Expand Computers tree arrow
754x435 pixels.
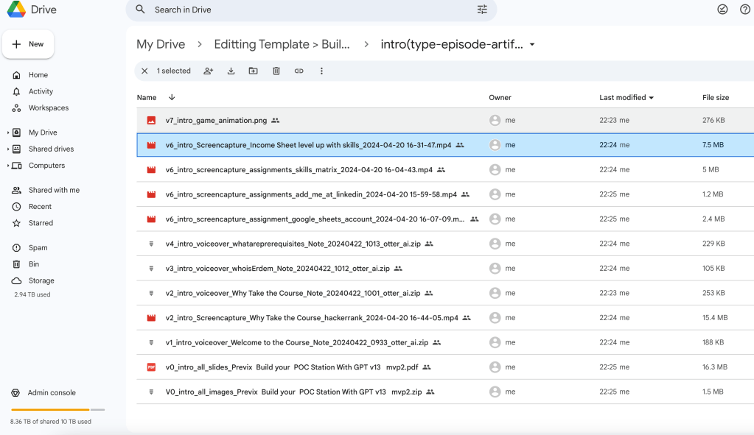tap(7, 166)
